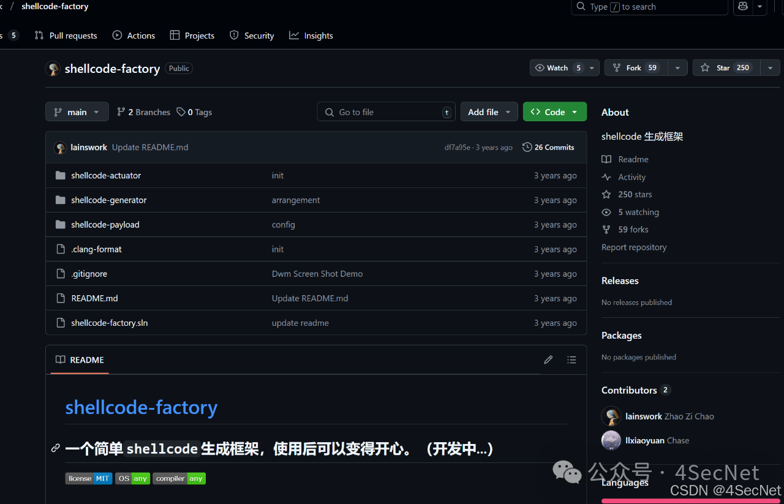Open the Releases heading link
The image size is (784, 504).
tap(620, 280)
